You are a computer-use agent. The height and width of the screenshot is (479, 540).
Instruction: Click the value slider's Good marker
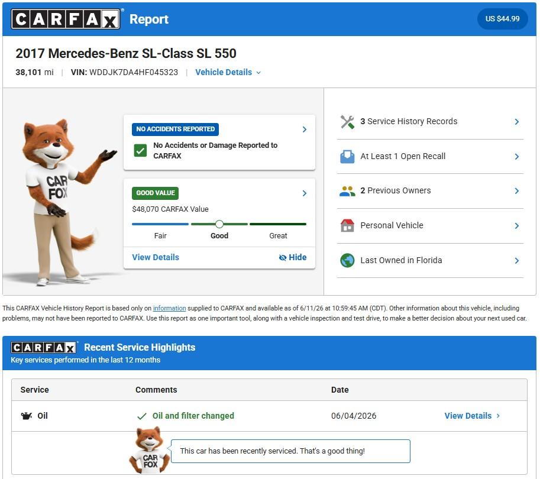(x=219, y=224)
